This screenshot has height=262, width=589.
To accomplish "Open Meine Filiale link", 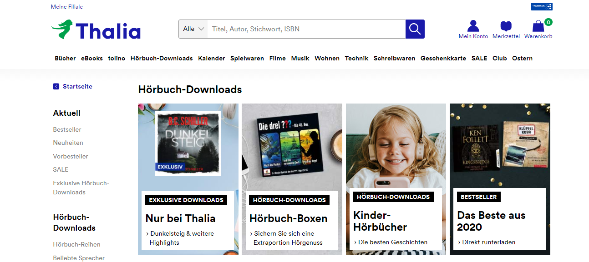I will (67, 7).
